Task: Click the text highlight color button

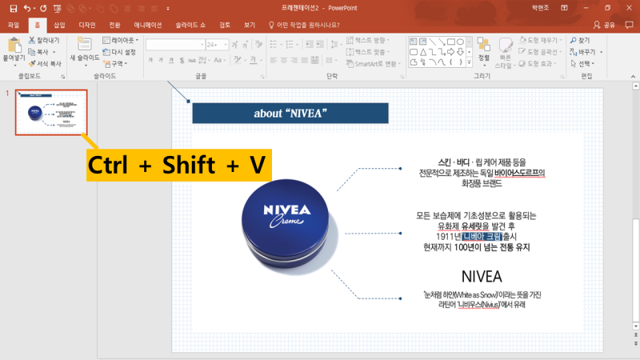Action: coord(237,61)
